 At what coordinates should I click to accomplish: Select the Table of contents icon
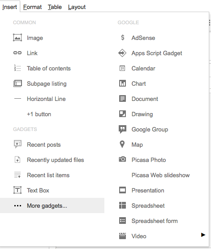click(x=17, y=68)
